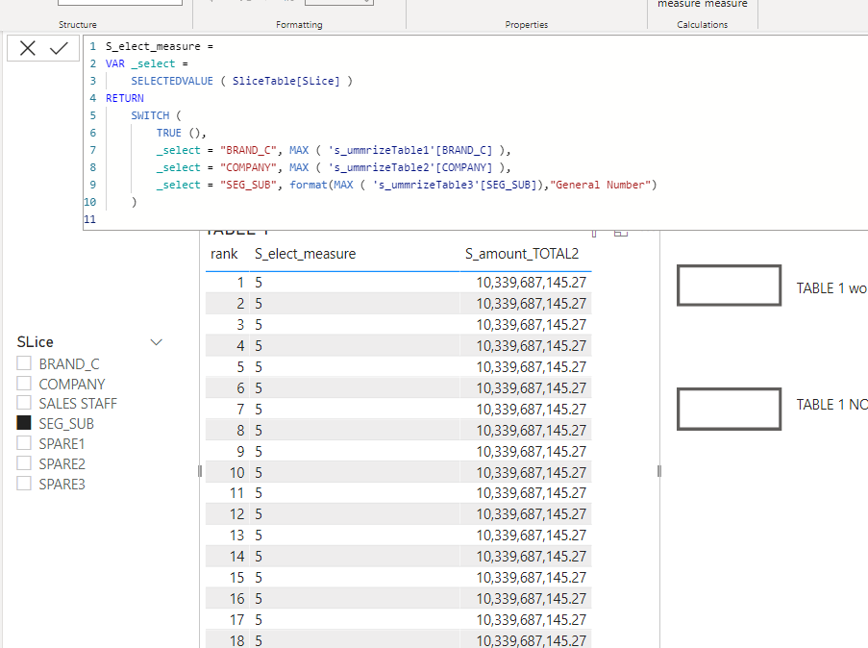Click the "General Number" string in formula

tap(600, 185)
